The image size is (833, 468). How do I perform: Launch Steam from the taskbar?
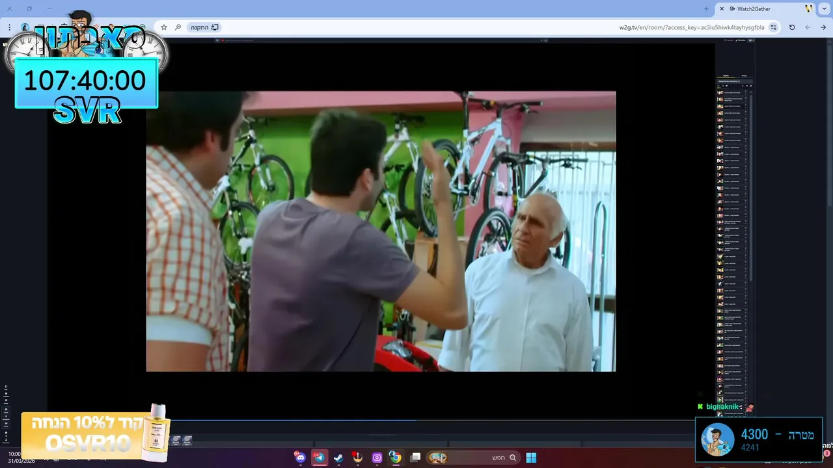pyautogui.click(x=338, y=458)
